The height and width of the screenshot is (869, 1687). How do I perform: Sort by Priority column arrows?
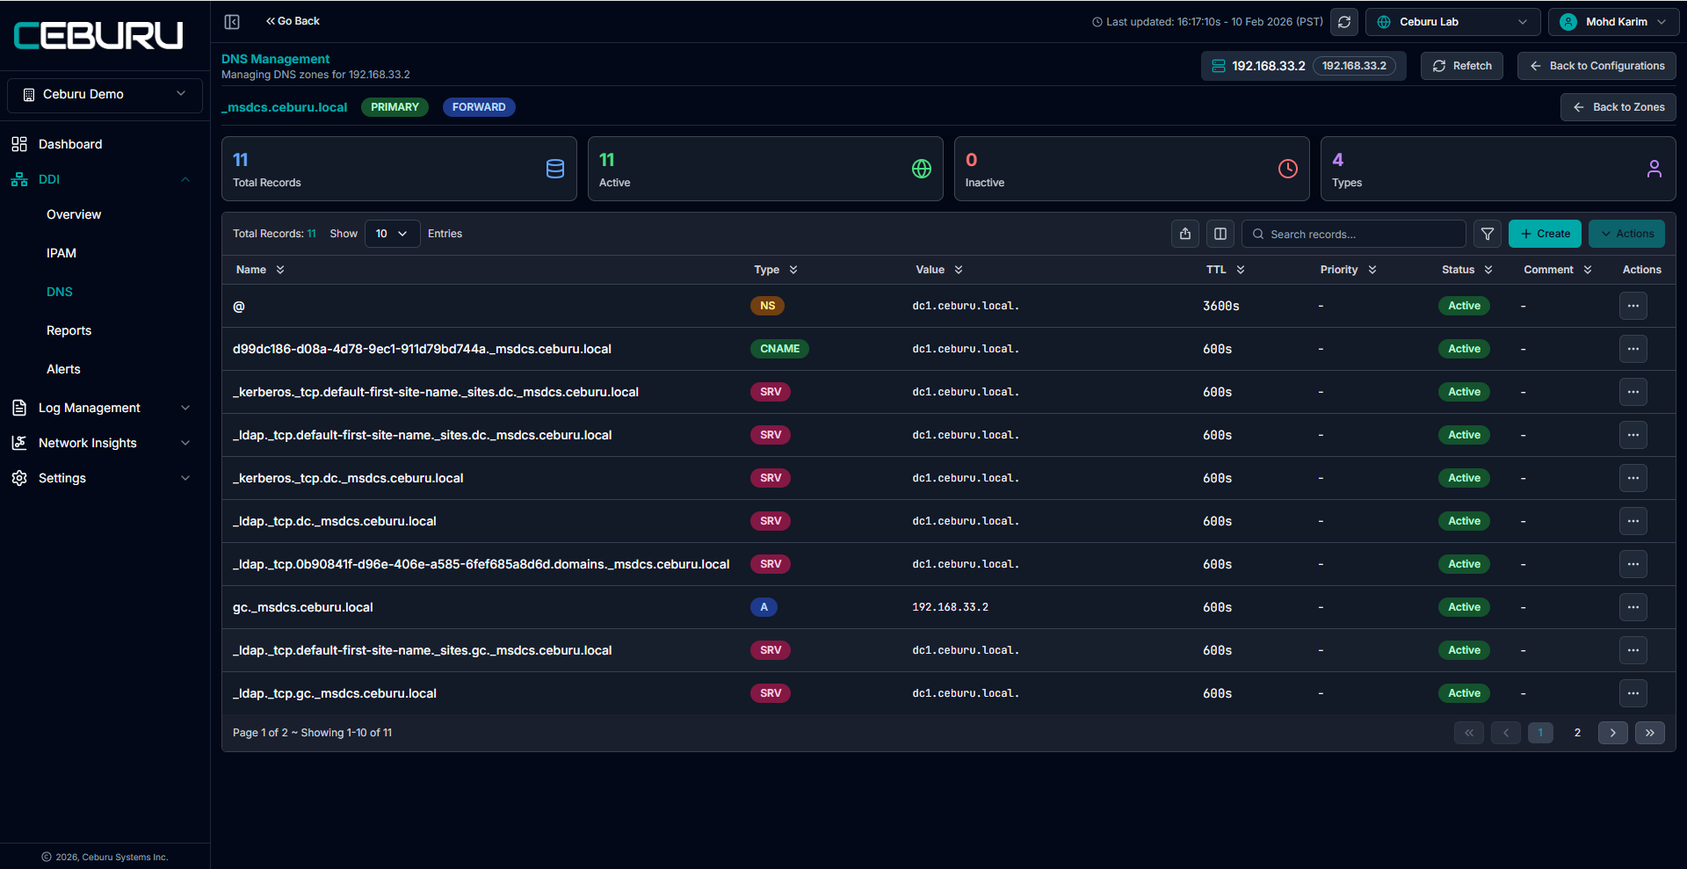pyautogui.click(x=1372, y=270)
